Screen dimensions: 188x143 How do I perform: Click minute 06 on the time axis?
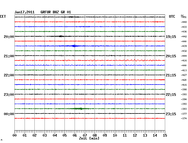click(x=75, y=135)
